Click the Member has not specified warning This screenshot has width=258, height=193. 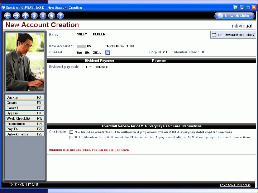point(89,150)
